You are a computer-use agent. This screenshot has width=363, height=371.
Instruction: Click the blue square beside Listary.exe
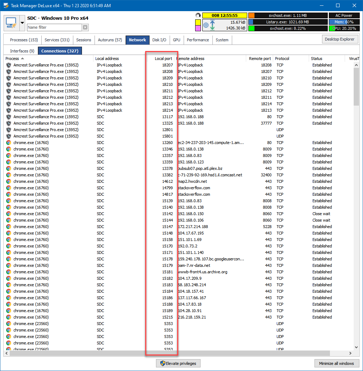click(x=251, y=22)
